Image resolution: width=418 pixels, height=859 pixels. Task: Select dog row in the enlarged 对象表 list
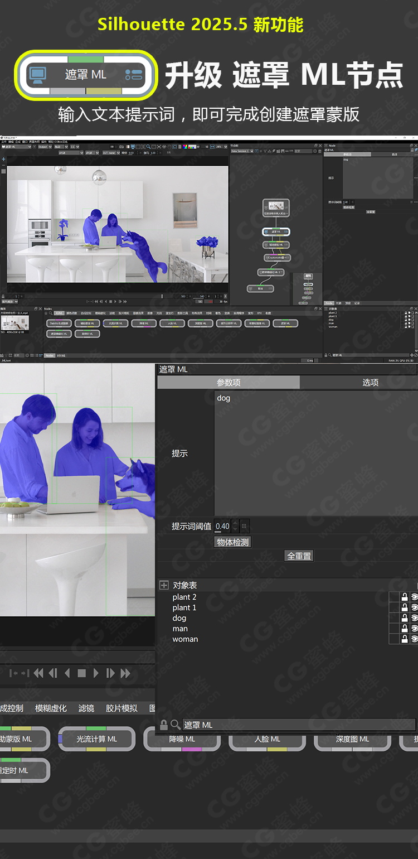click(179, 618)
